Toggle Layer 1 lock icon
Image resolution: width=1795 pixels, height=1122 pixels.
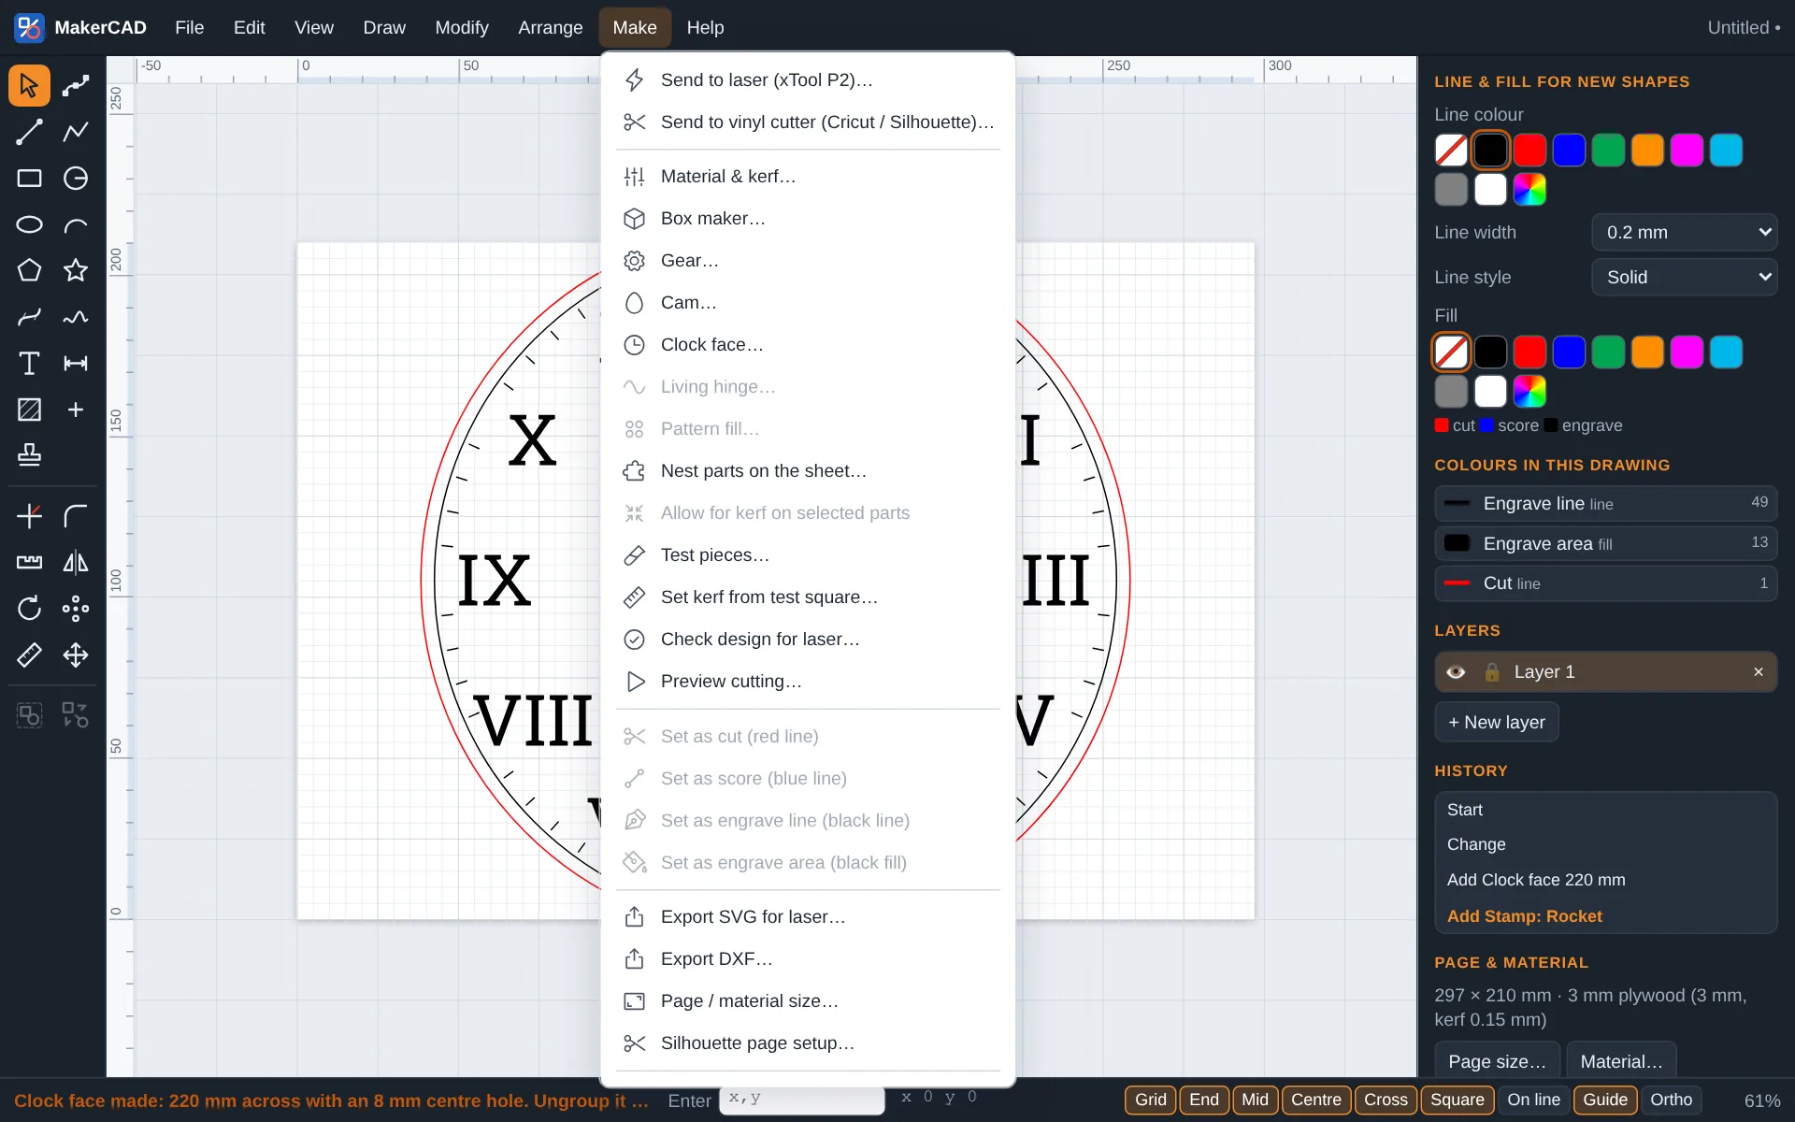[1492, 672]
